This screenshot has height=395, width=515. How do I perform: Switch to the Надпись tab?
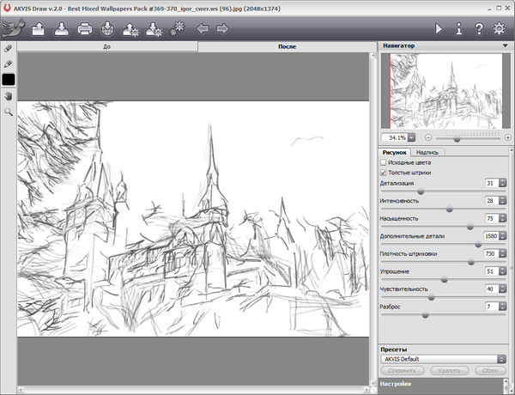pos(428,151)
